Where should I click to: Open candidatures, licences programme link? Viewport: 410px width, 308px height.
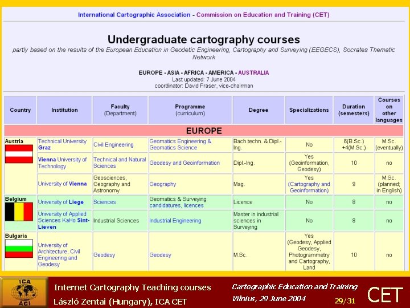click(x=177, y=205)
